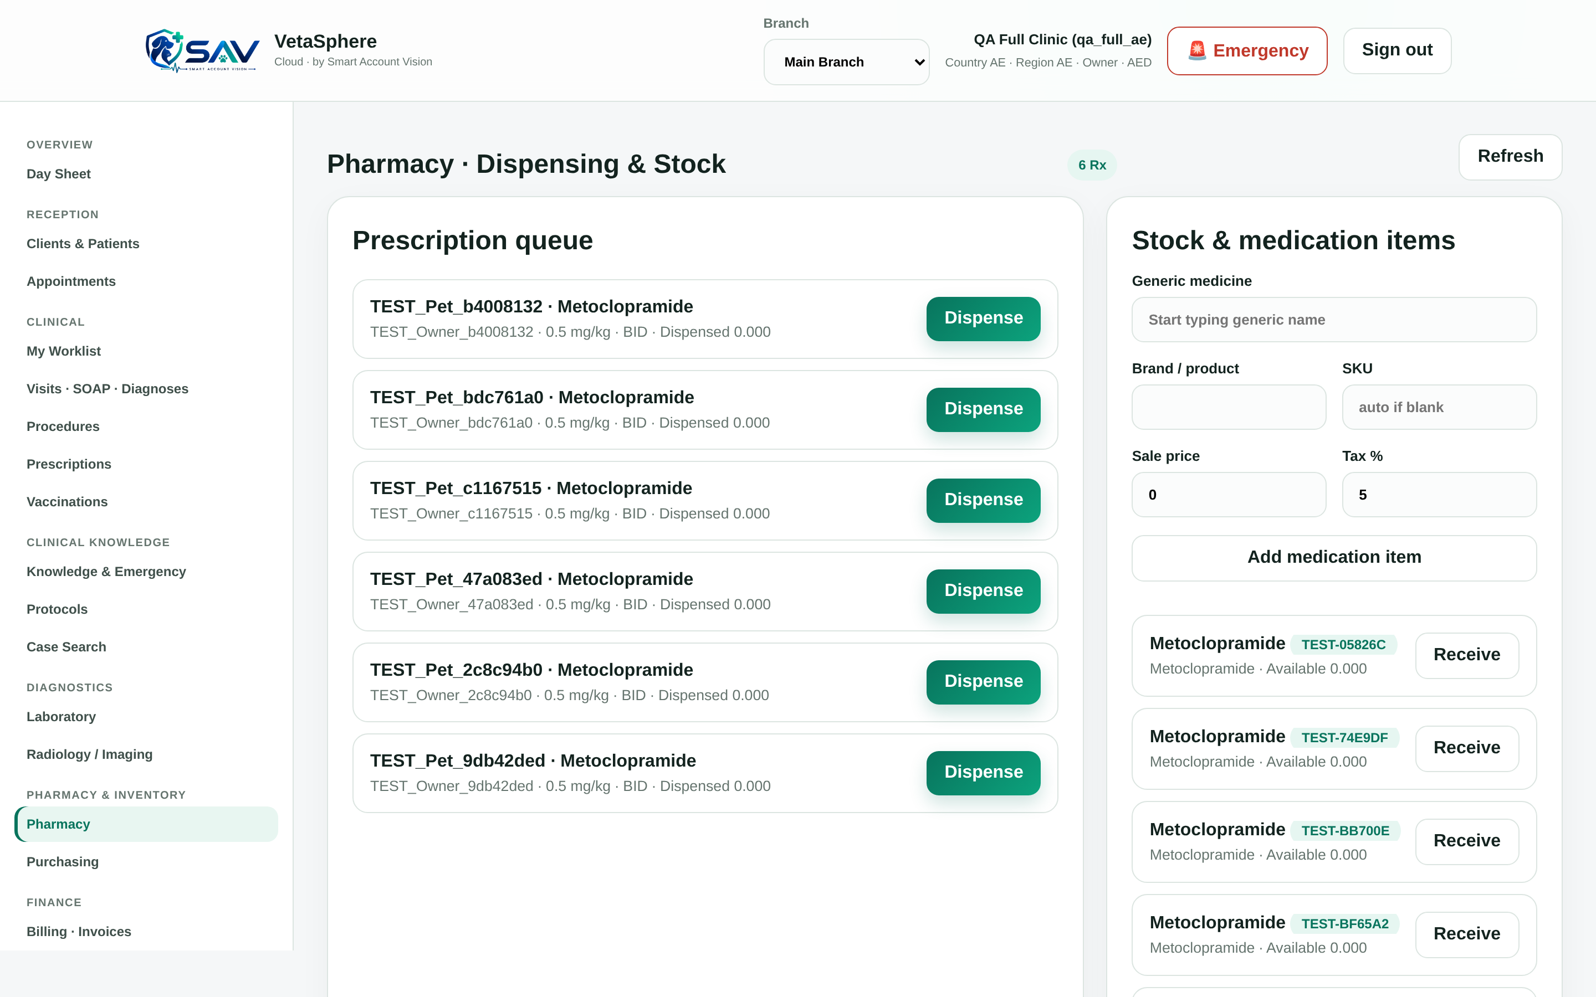Image resolution: width=1596 pixels, height=997 pixels.
Task: Receive stock for TEST-BB700E
Action: 1467,841
